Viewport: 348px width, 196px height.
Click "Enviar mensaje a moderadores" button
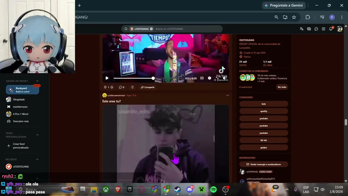point(264,164)
